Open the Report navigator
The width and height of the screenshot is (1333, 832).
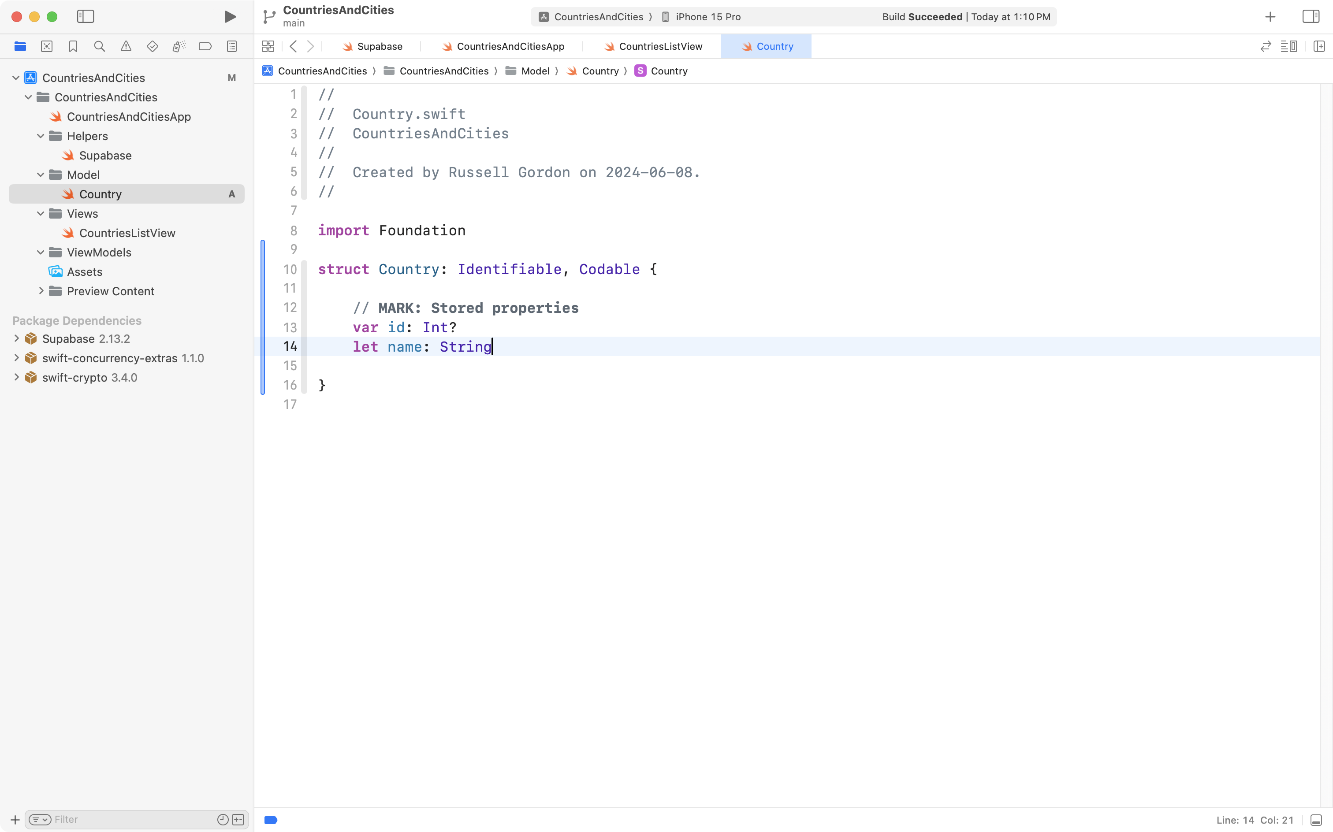(x=232, y=46)
